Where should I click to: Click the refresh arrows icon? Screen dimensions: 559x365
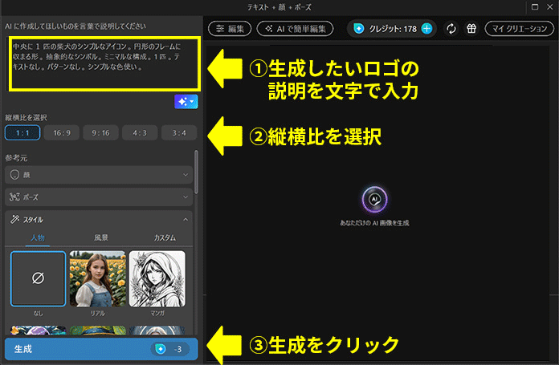tap(451, 29)
